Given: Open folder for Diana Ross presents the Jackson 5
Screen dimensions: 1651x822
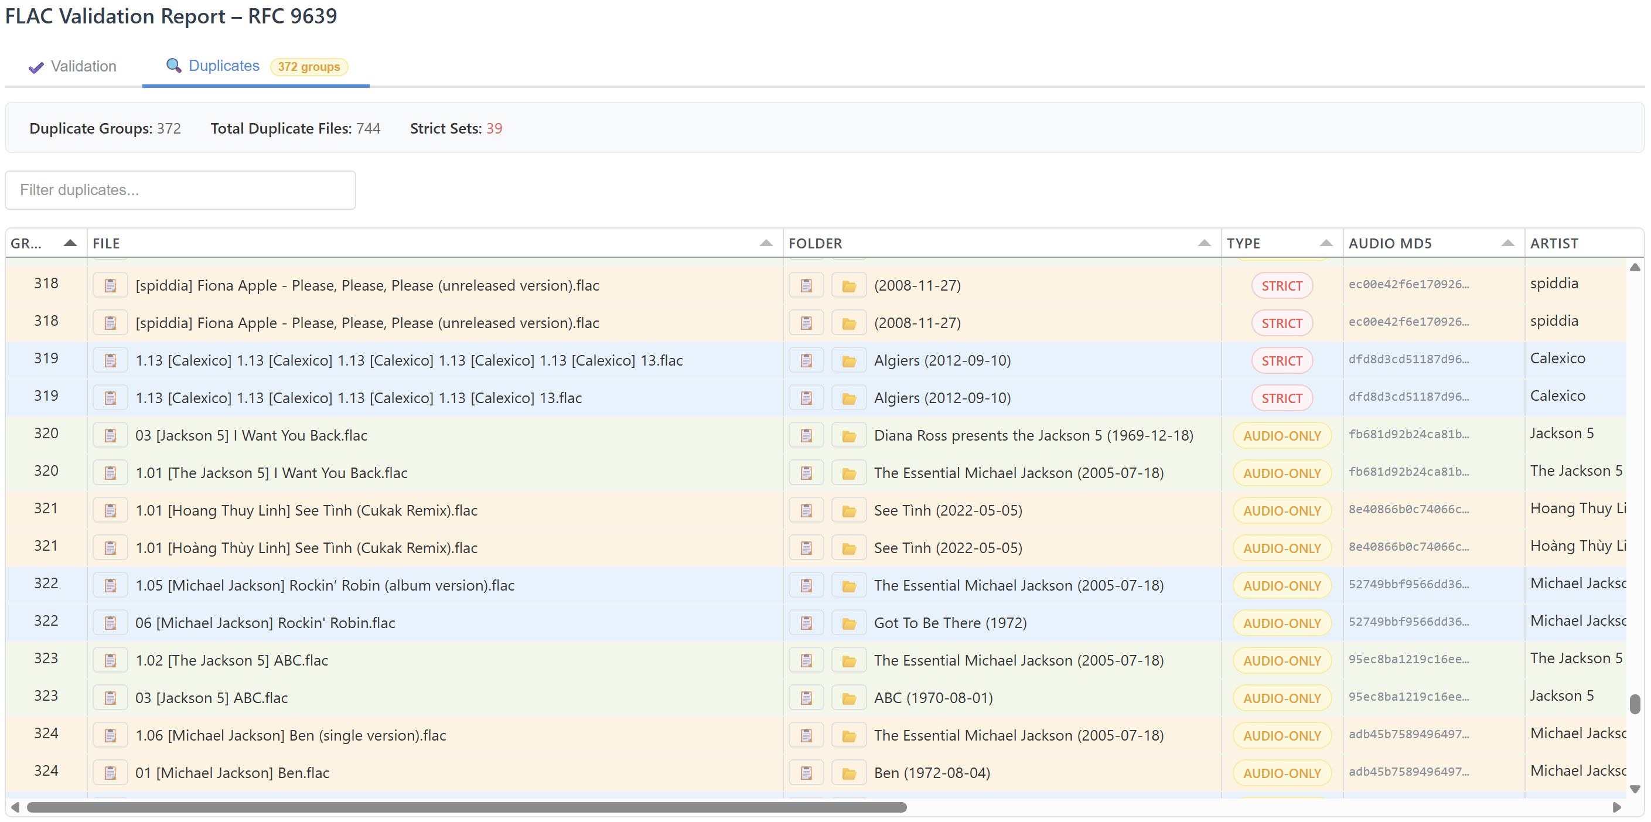Looking at the screenshot, I should tap(848, 435).
